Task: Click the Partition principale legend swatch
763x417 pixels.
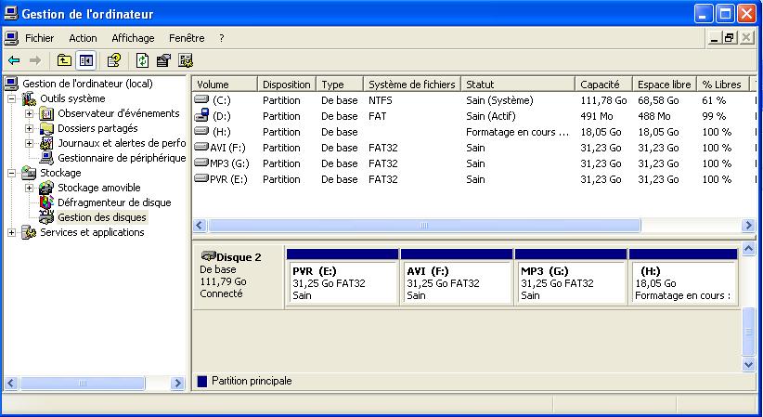Action: [202, 382]
